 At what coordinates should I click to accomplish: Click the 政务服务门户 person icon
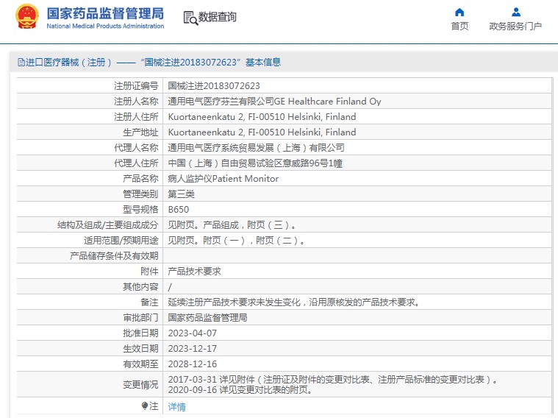[515, 13]
